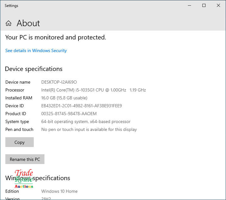Click the Installed RAM value 16.0 GB

click(64, 98)
